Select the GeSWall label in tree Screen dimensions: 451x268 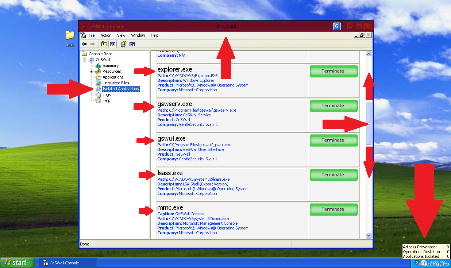pyautogui.click(x=103, y=60)
